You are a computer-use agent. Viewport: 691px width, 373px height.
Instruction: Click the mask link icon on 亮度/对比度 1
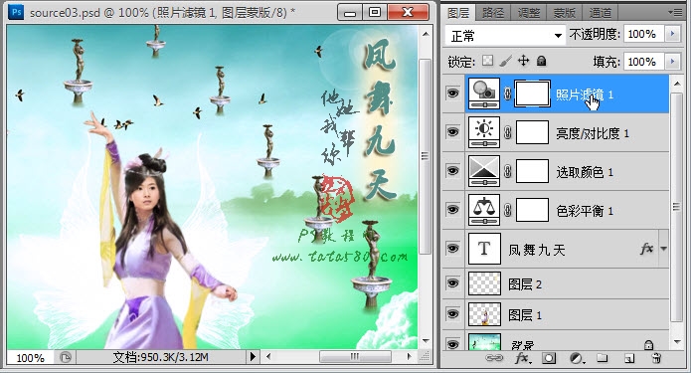tap(507, 132)
